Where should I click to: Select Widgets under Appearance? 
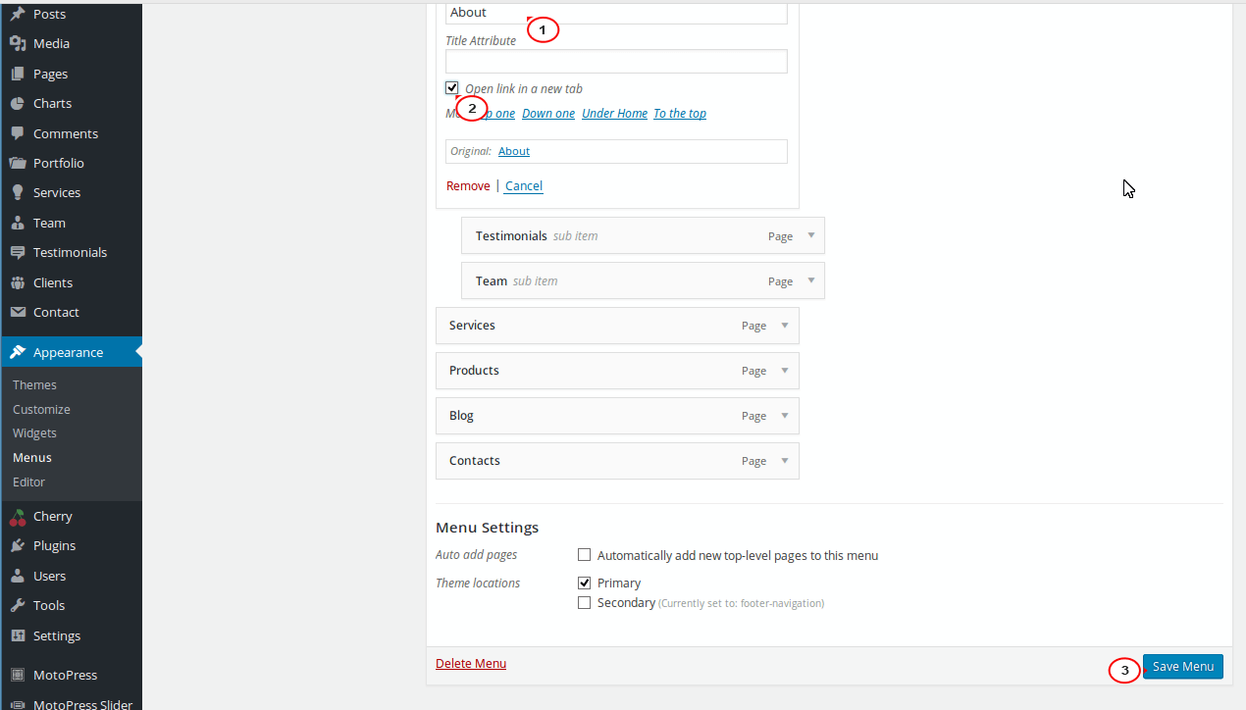point(35,432)
